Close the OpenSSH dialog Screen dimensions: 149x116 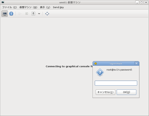click(136, 63)
